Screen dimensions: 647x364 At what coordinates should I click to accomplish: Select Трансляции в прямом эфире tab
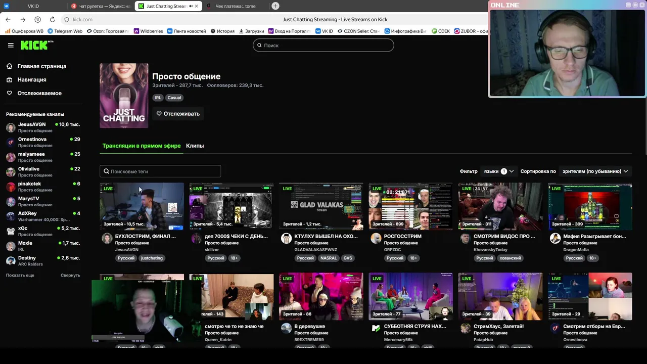[142, 146]
